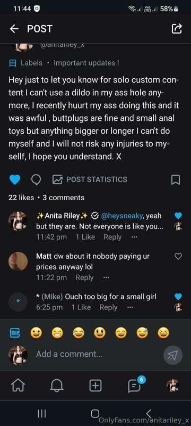The height and width of the screenshot is (426, 191).
Task: Open the @heysneaky mention link
Action: tap(121, 216)
